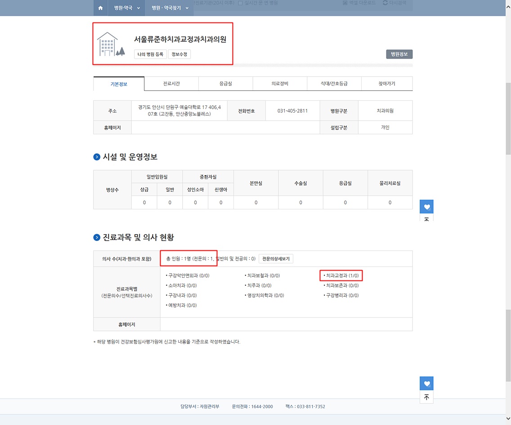The height and width of the screenshot is (425, 511).
Task: Open the 의료장비 tab
Action: point(280,83)
